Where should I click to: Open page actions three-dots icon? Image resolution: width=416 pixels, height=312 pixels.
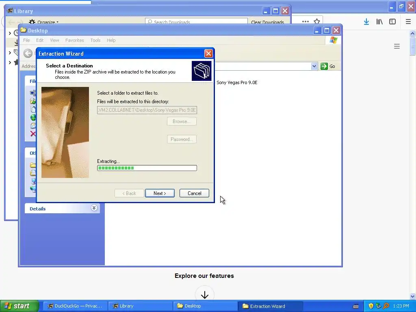305,22
